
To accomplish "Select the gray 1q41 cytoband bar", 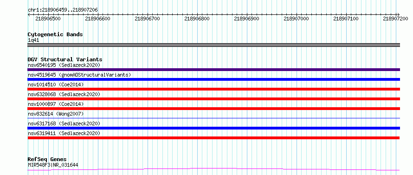I will click(x=213, y=45).
